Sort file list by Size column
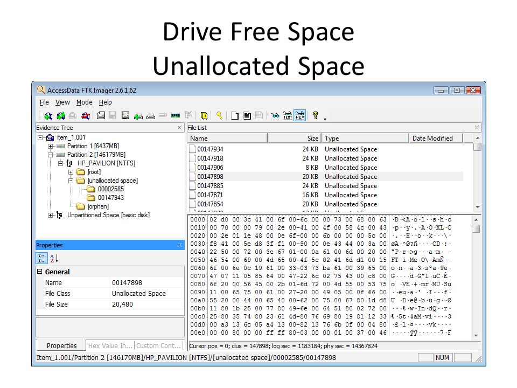The height and width of the screenshot is (388, 517). (294, 138)
